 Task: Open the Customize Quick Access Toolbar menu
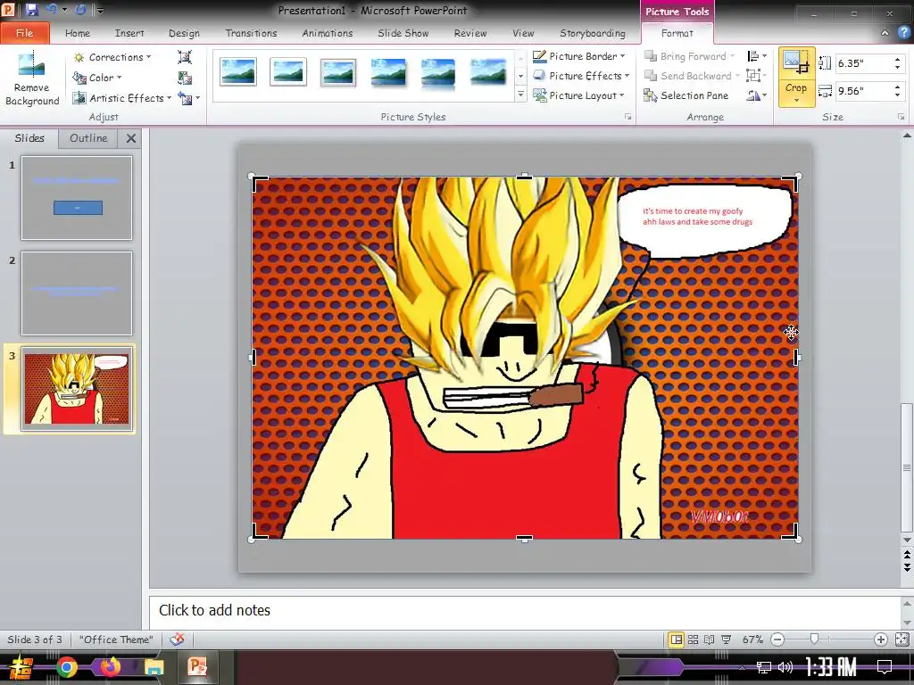pyautogui.click(x=100, y=10)
